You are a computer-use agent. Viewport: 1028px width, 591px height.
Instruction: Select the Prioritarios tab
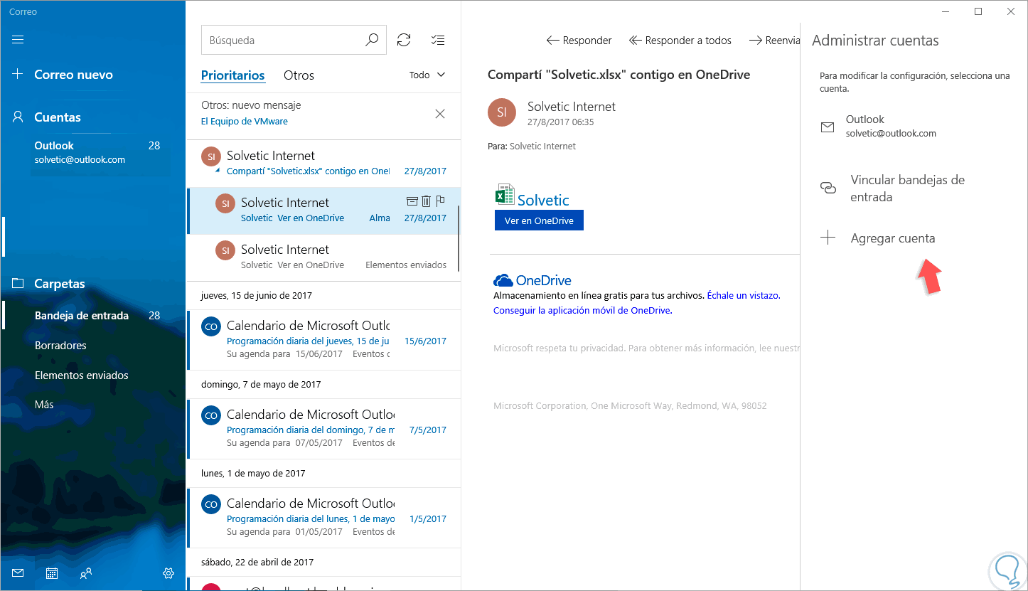(x=232, y=75)
